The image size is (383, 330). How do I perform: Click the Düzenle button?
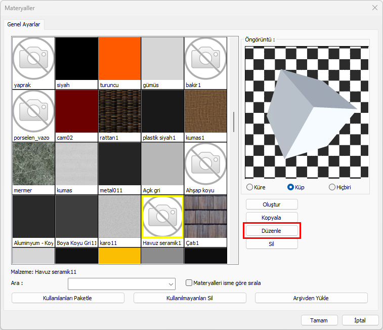[272, 230]
